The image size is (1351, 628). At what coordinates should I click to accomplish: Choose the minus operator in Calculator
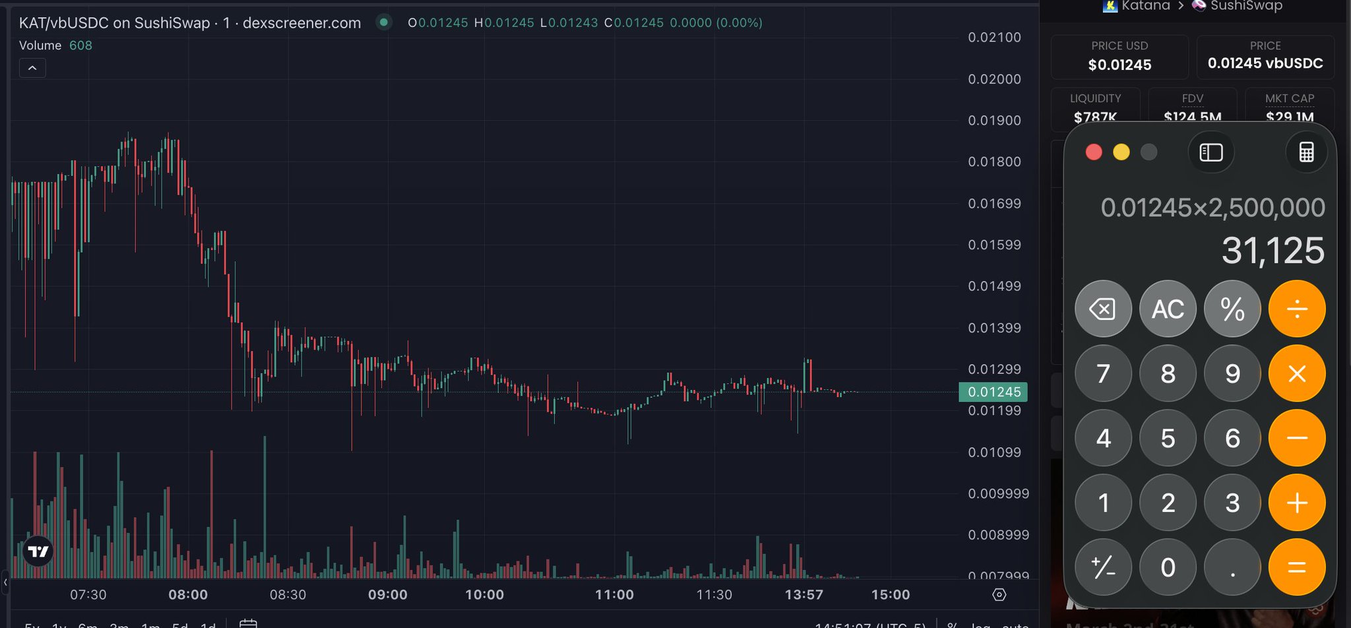(1297, 438)
